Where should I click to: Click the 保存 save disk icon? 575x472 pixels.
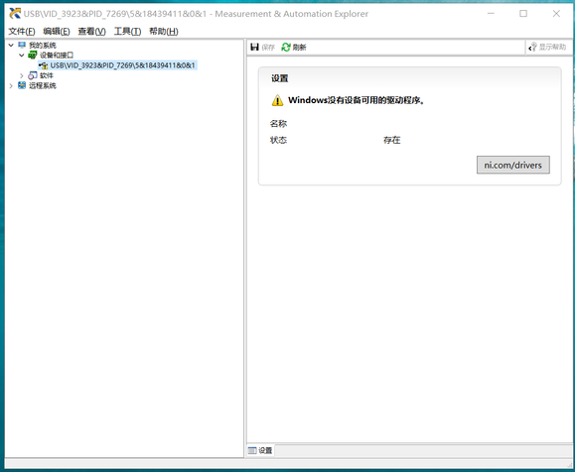[254, 47]
